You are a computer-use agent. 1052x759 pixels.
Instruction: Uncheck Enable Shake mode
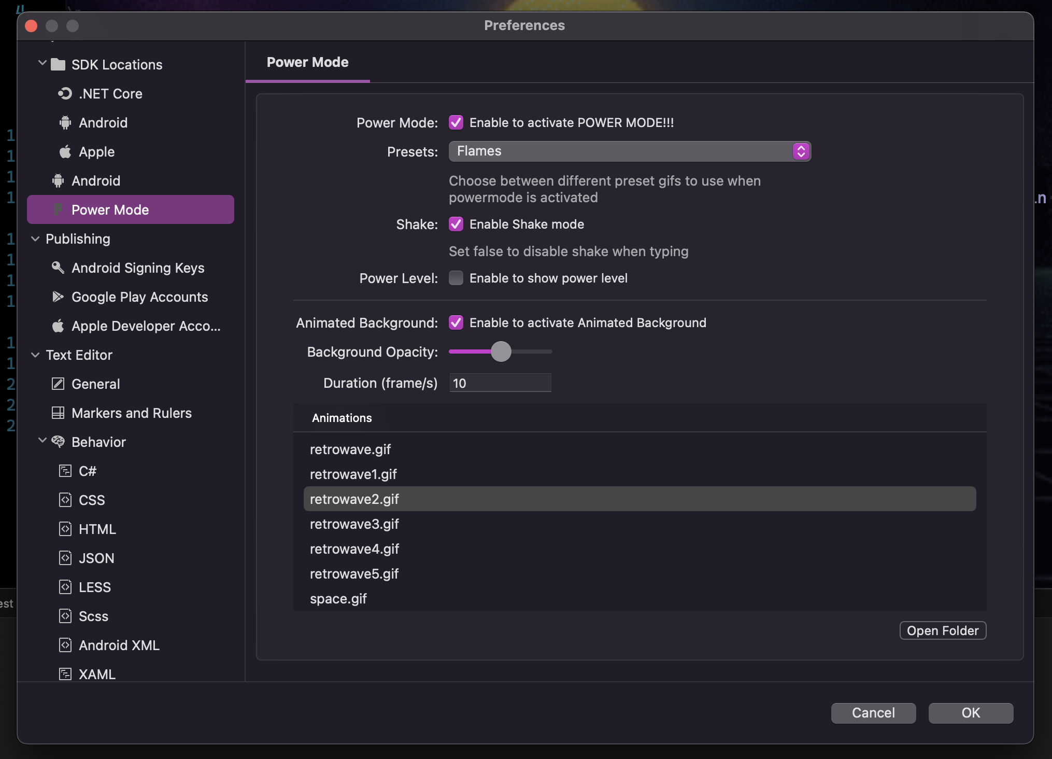pyautogui.click(x=456, y=224)
